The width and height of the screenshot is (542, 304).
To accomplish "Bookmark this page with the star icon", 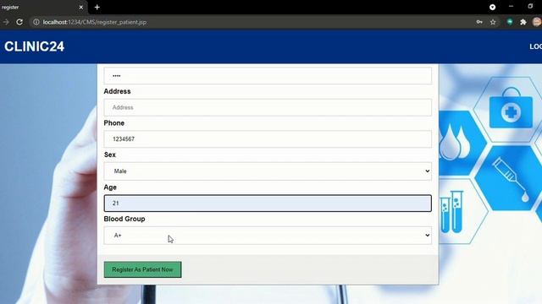I will [x=493, y=22].
